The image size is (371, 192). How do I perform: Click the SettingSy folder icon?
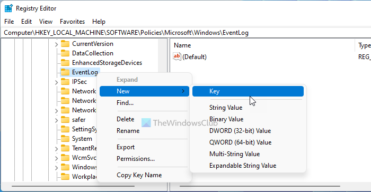pos(65,129)
